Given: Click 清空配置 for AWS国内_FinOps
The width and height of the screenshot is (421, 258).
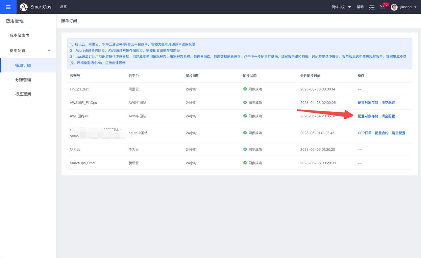Looking at the screenshot, I should pos(388,103).
